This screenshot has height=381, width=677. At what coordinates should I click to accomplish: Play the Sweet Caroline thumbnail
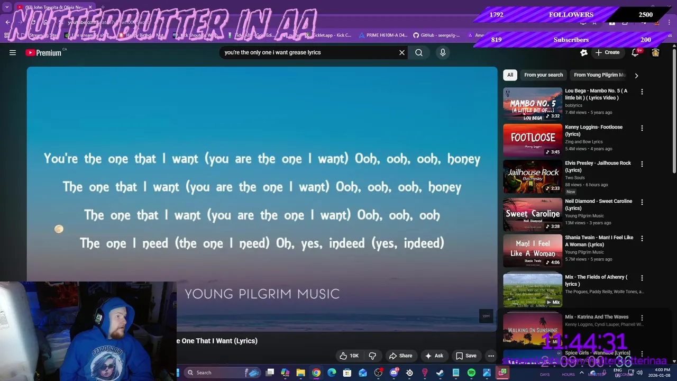[x=533, y=214]
